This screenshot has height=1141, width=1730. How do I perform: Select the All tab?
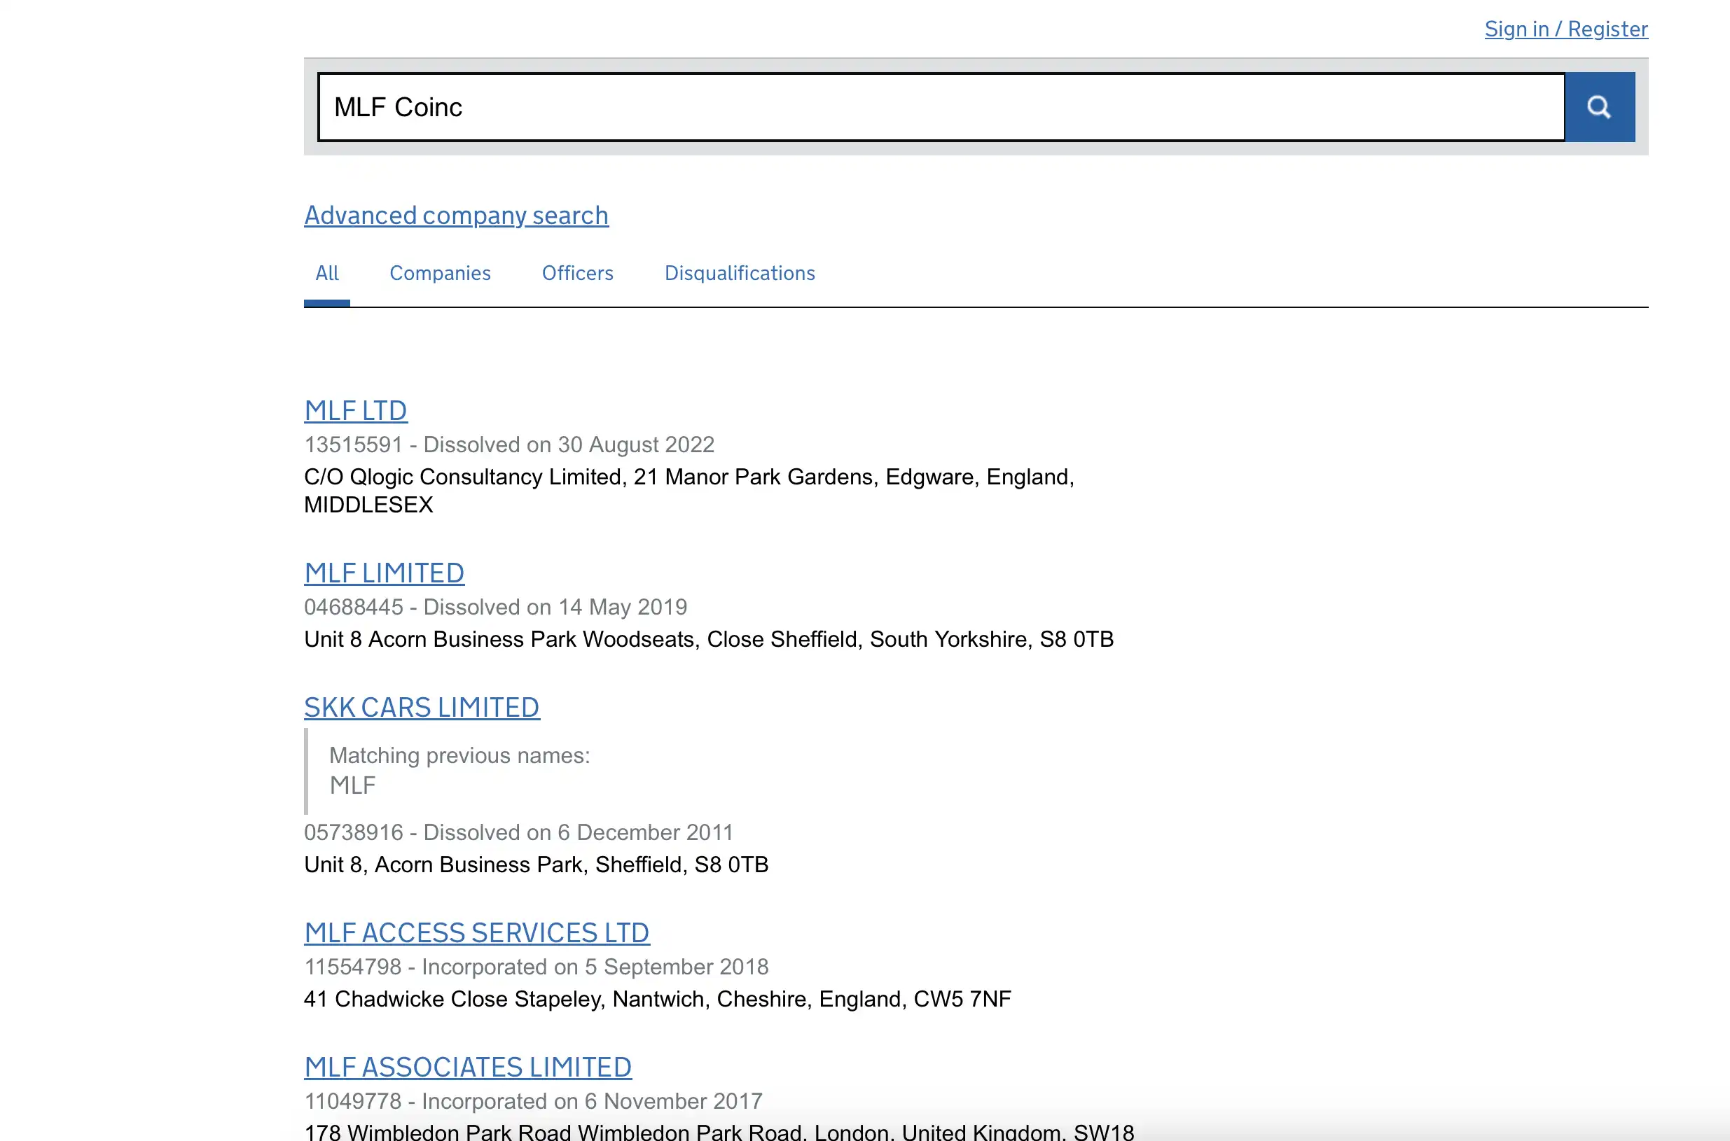(x=327, y=273)
